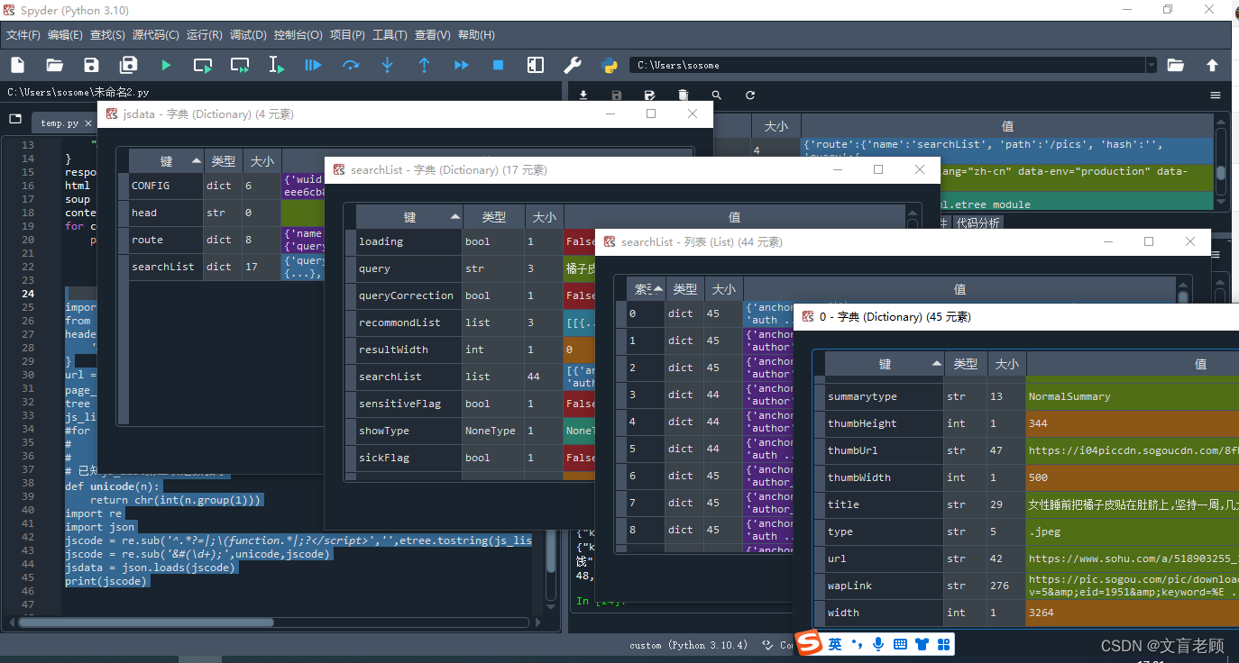The image size is (1239, 663).
Task: Import data into the Variable Explorer
Action: 583,95
